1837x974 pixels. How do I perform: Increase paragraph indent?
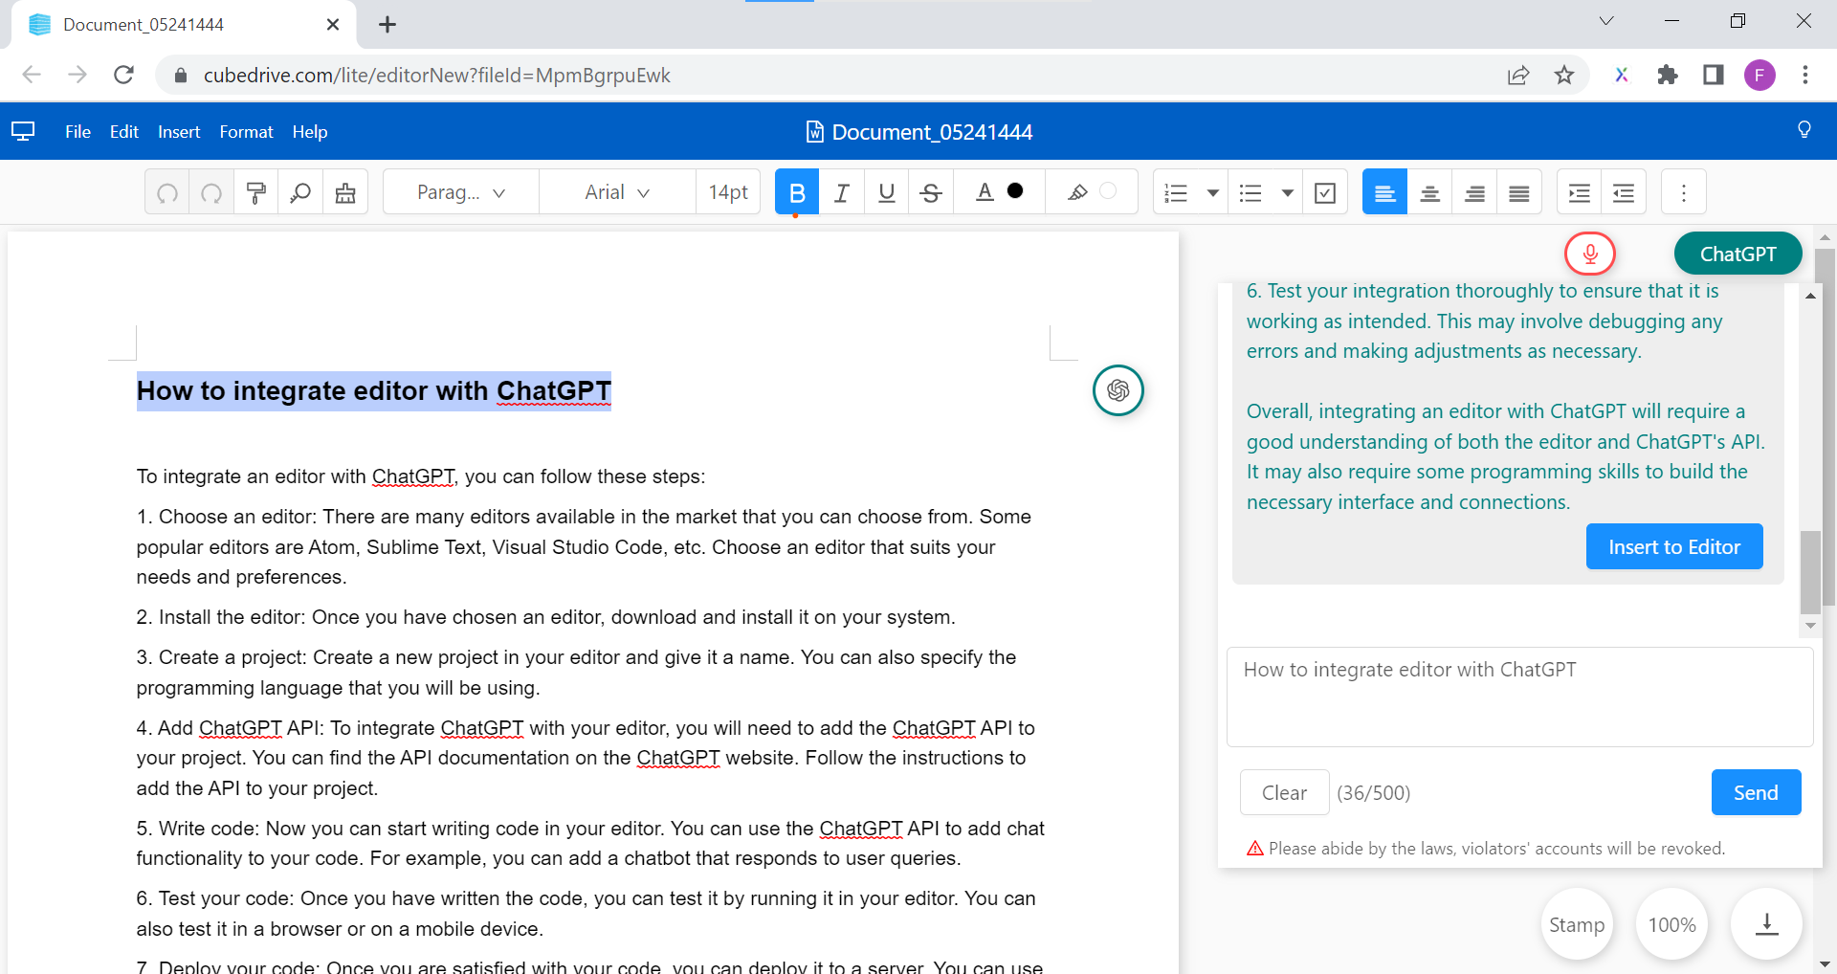click(x=1580, y=193)
